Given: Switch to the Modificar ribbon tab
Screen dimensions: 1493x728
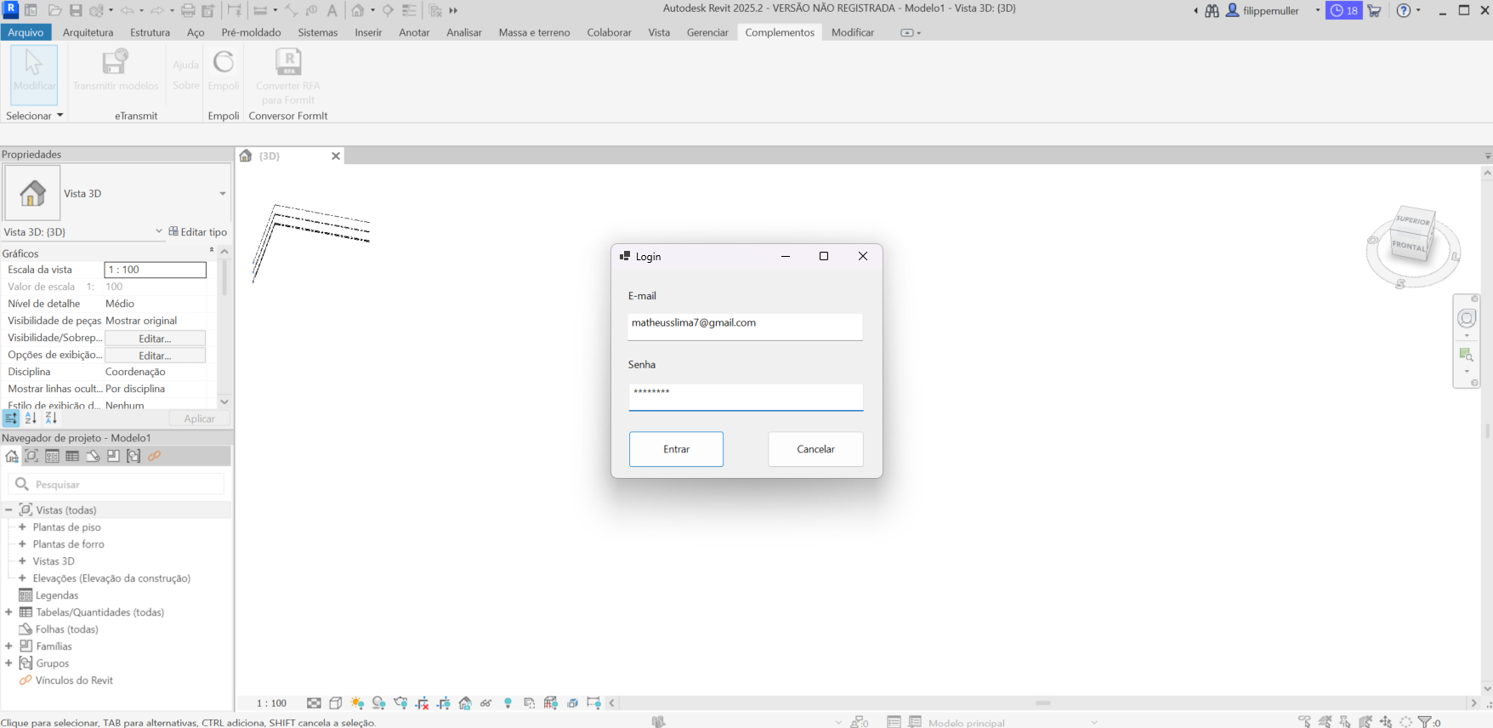Looking at the screenshot, I should click(x=853, y=32).
